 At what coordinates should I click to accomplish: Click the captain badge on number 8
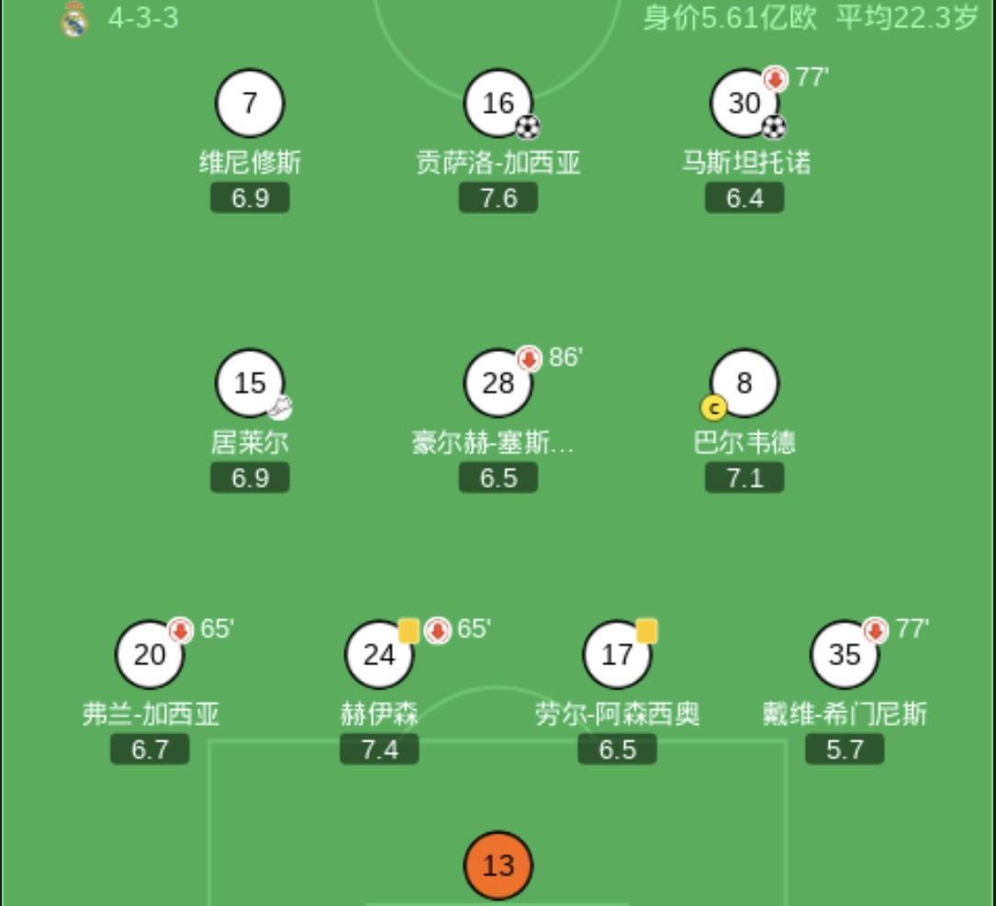click(x=713, y=407)
